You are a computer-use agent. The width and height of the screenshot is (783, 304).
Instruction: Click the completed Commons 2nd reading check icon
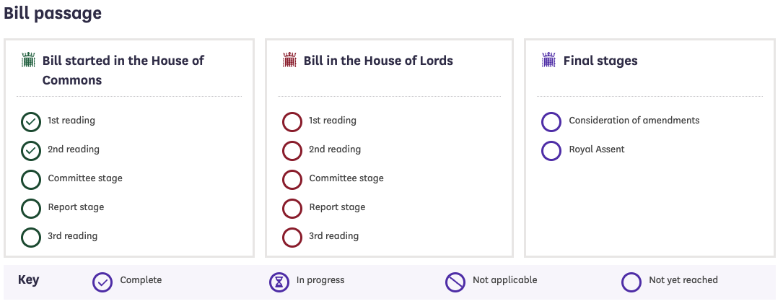(x=31, y=151)
